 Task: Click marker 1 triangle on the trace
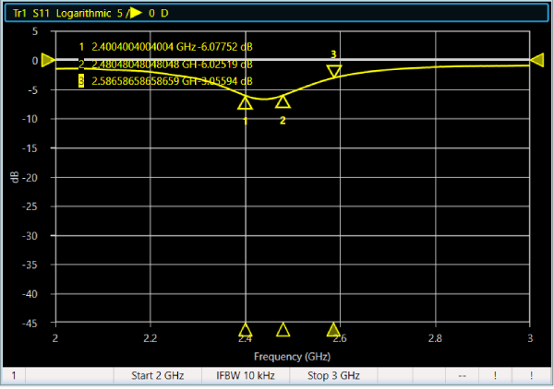point(245,103)
